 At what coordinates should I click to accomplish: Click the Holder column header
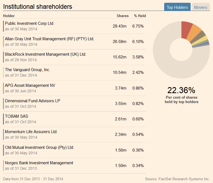pyautogui.click(x=9, y=16)
